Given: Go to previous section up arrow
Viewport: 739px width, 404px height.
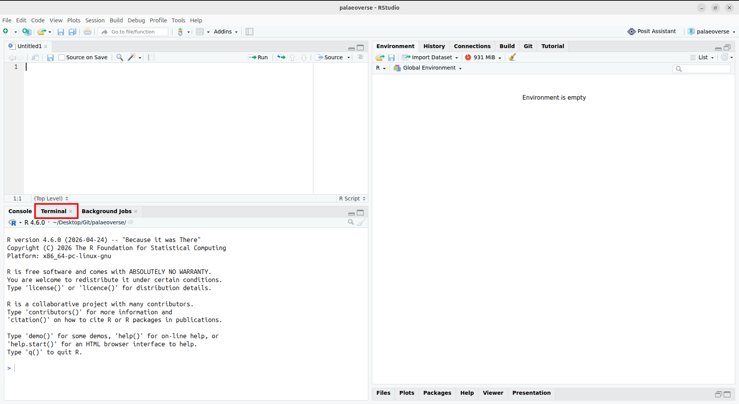Looking at the screenshot, I should (293, 57).
